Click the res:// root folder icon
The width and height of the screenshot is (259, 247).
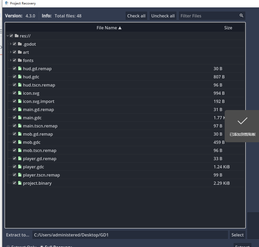pos(17,36)
